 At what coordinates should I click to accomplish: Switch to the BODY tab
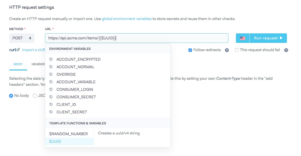18,64
